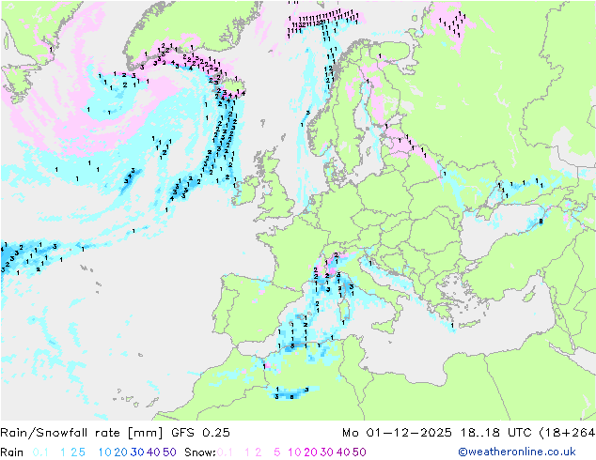This screenshot has width=596, height=460.
Task: Pick the Rain 0.1 legend value
Action: coord(40,452)
